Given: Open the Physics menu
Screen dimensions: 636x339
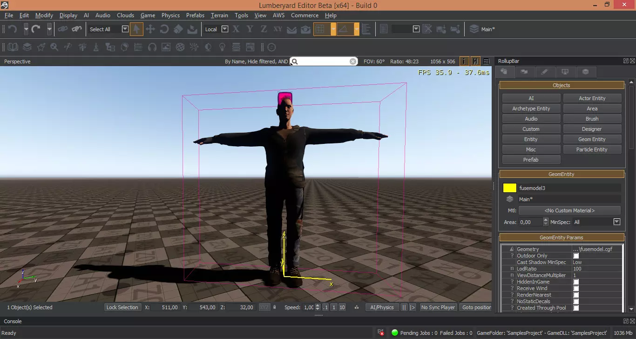Looking at the screenshot, I should point(170,15).
